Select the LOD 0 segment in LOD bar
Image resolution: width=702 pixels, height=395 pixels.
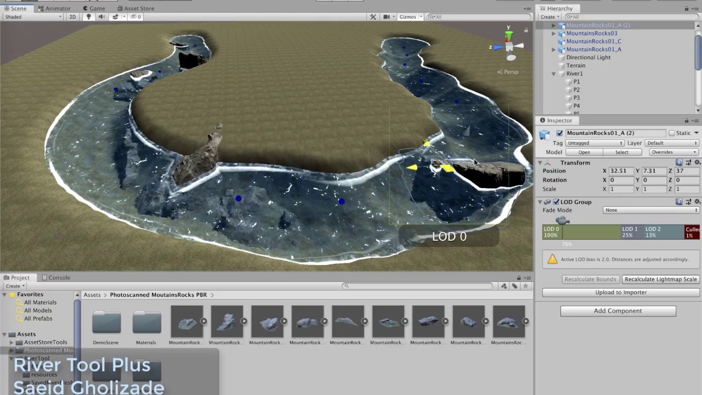pos(581,232)
